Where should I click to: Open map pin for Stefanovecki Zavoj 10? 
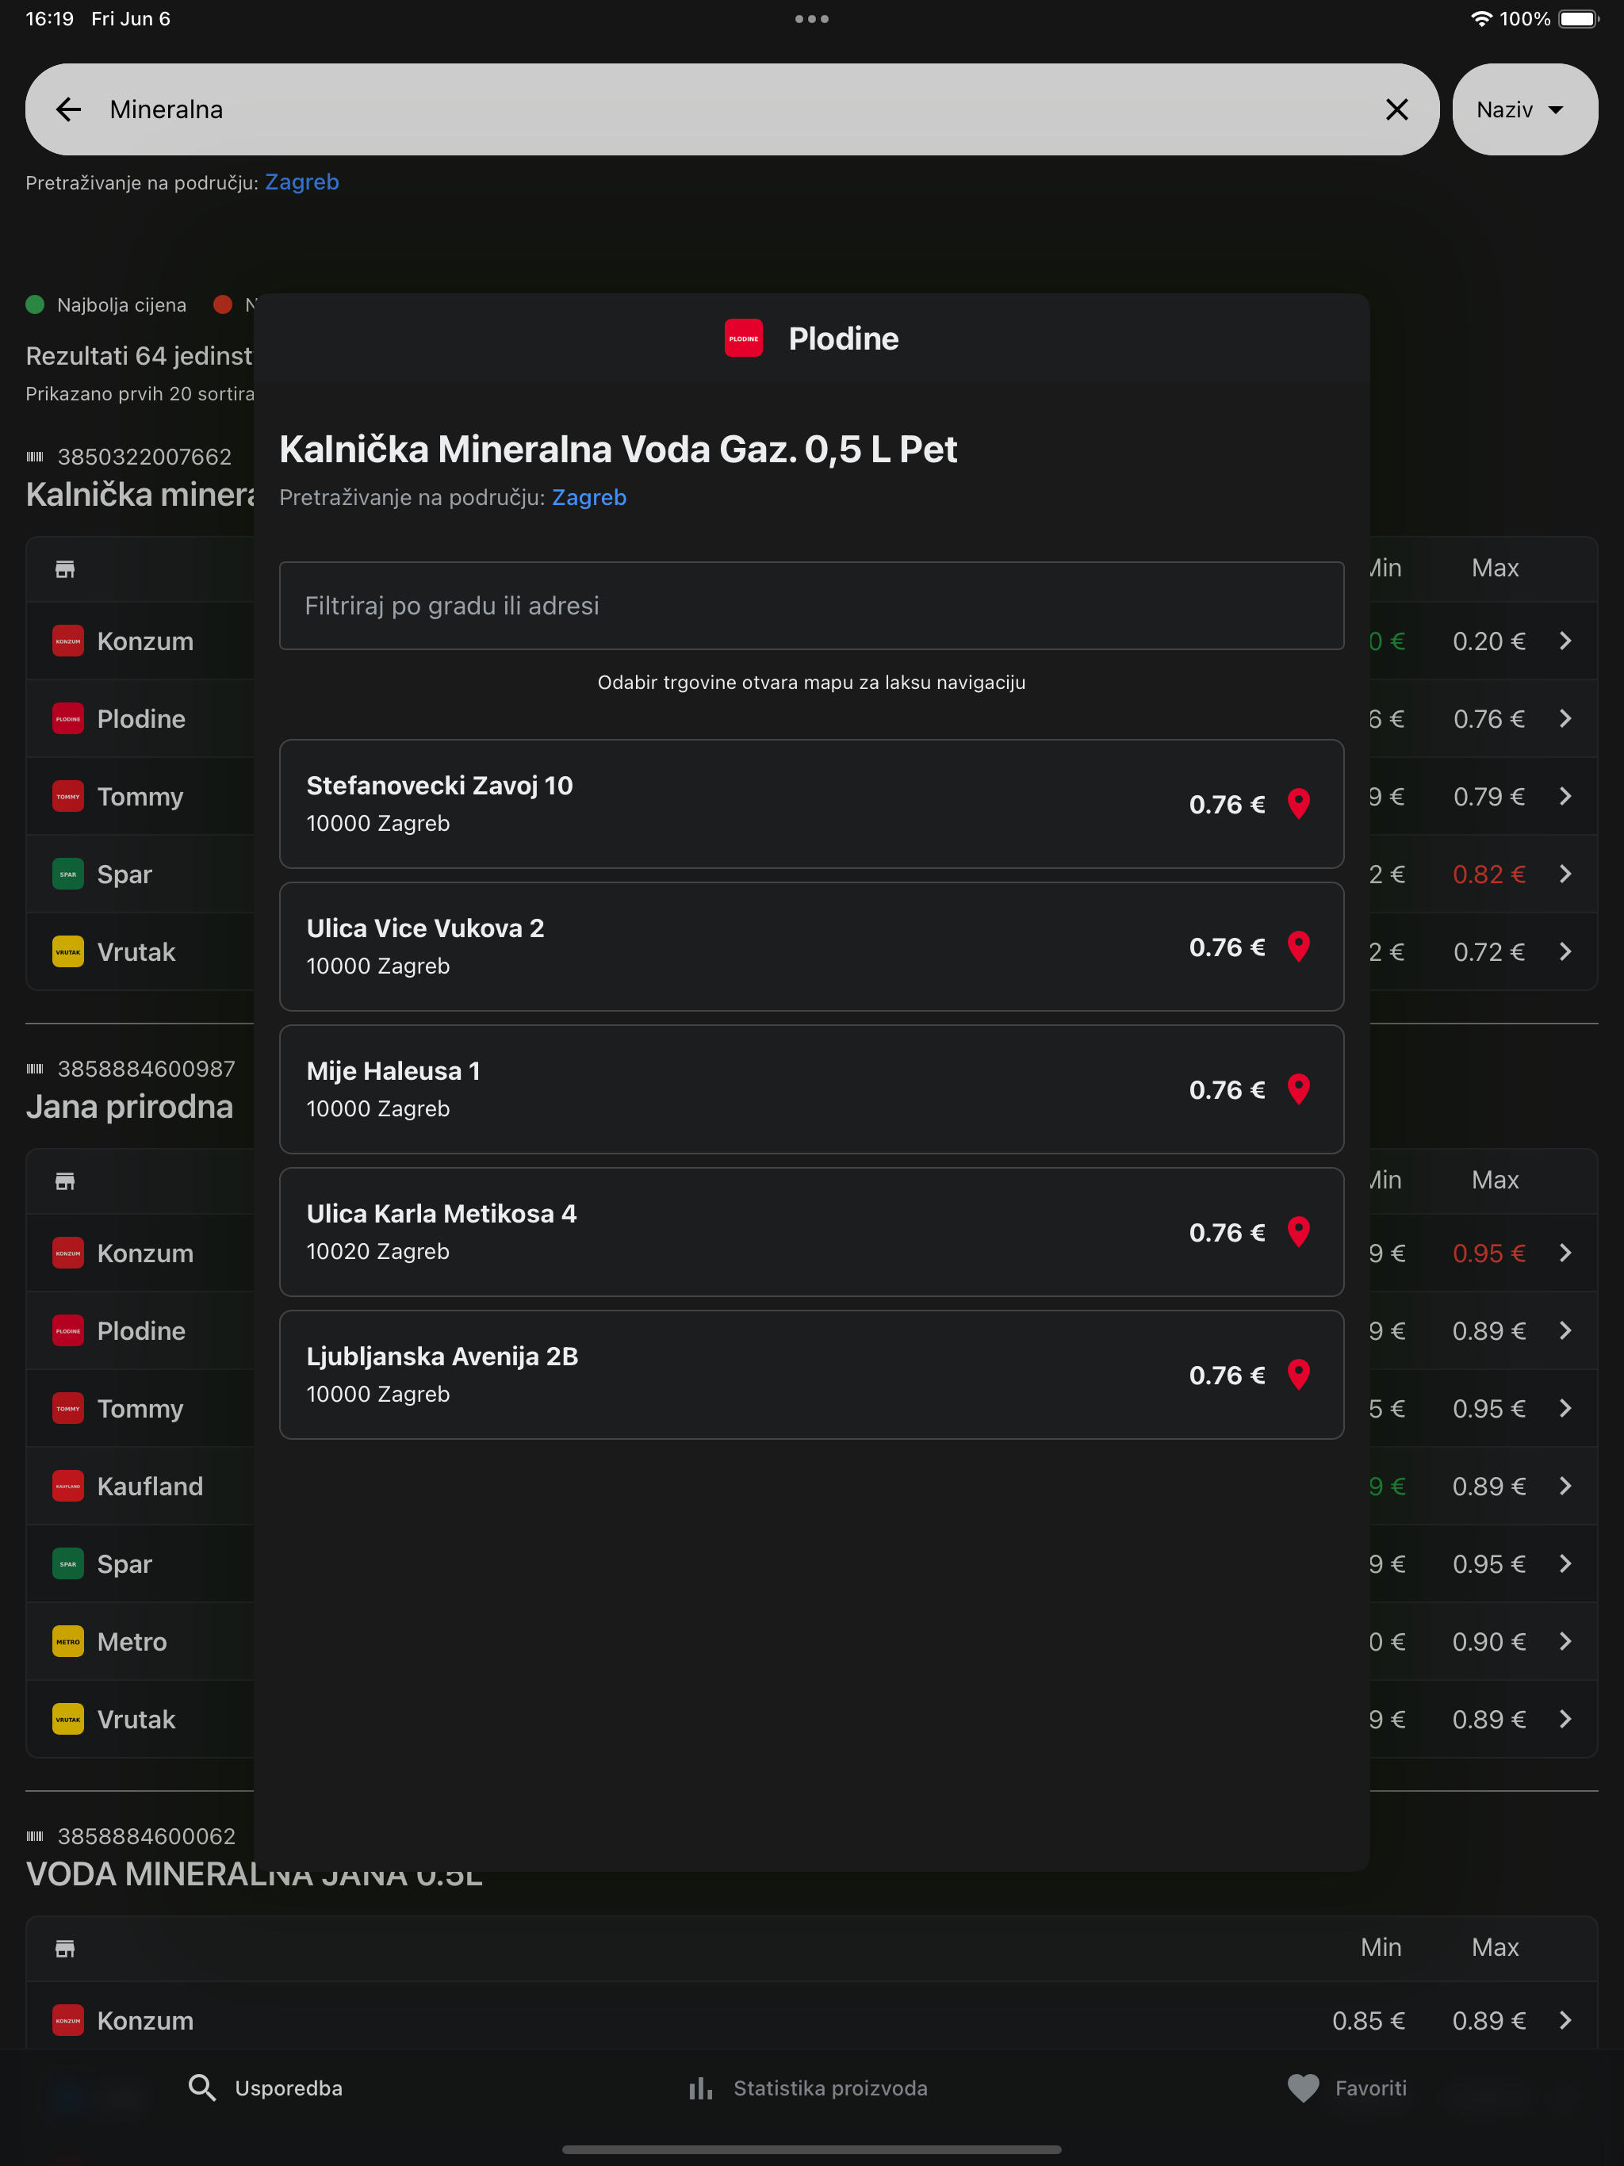[x=1299, y=804]
